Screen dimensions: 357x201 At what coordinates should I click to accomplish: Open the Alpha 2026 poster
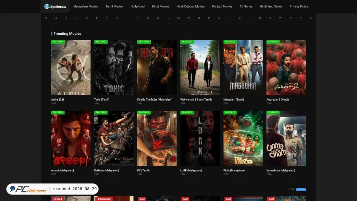(x=71, y=68)
